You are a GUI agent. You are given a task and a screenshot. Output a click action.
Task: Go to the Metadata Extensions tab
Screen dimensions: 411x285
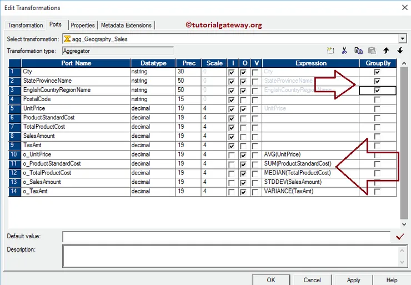coord(126,26)
